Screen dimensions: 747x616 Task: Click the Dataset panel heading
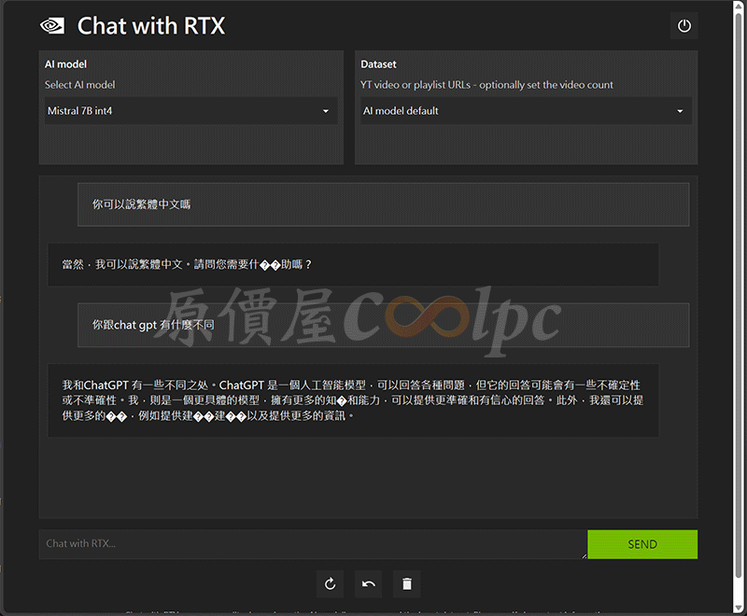(378, 64)
